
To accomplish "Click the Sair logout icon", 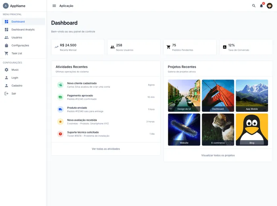I will (x=6, y=94).
